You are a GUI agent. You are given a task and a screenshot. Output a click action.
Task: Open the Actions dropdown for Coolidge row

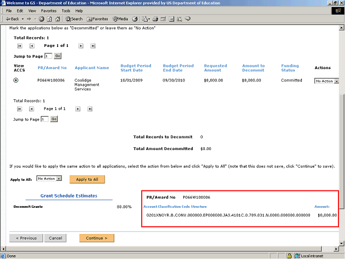[x=327, y=81]
